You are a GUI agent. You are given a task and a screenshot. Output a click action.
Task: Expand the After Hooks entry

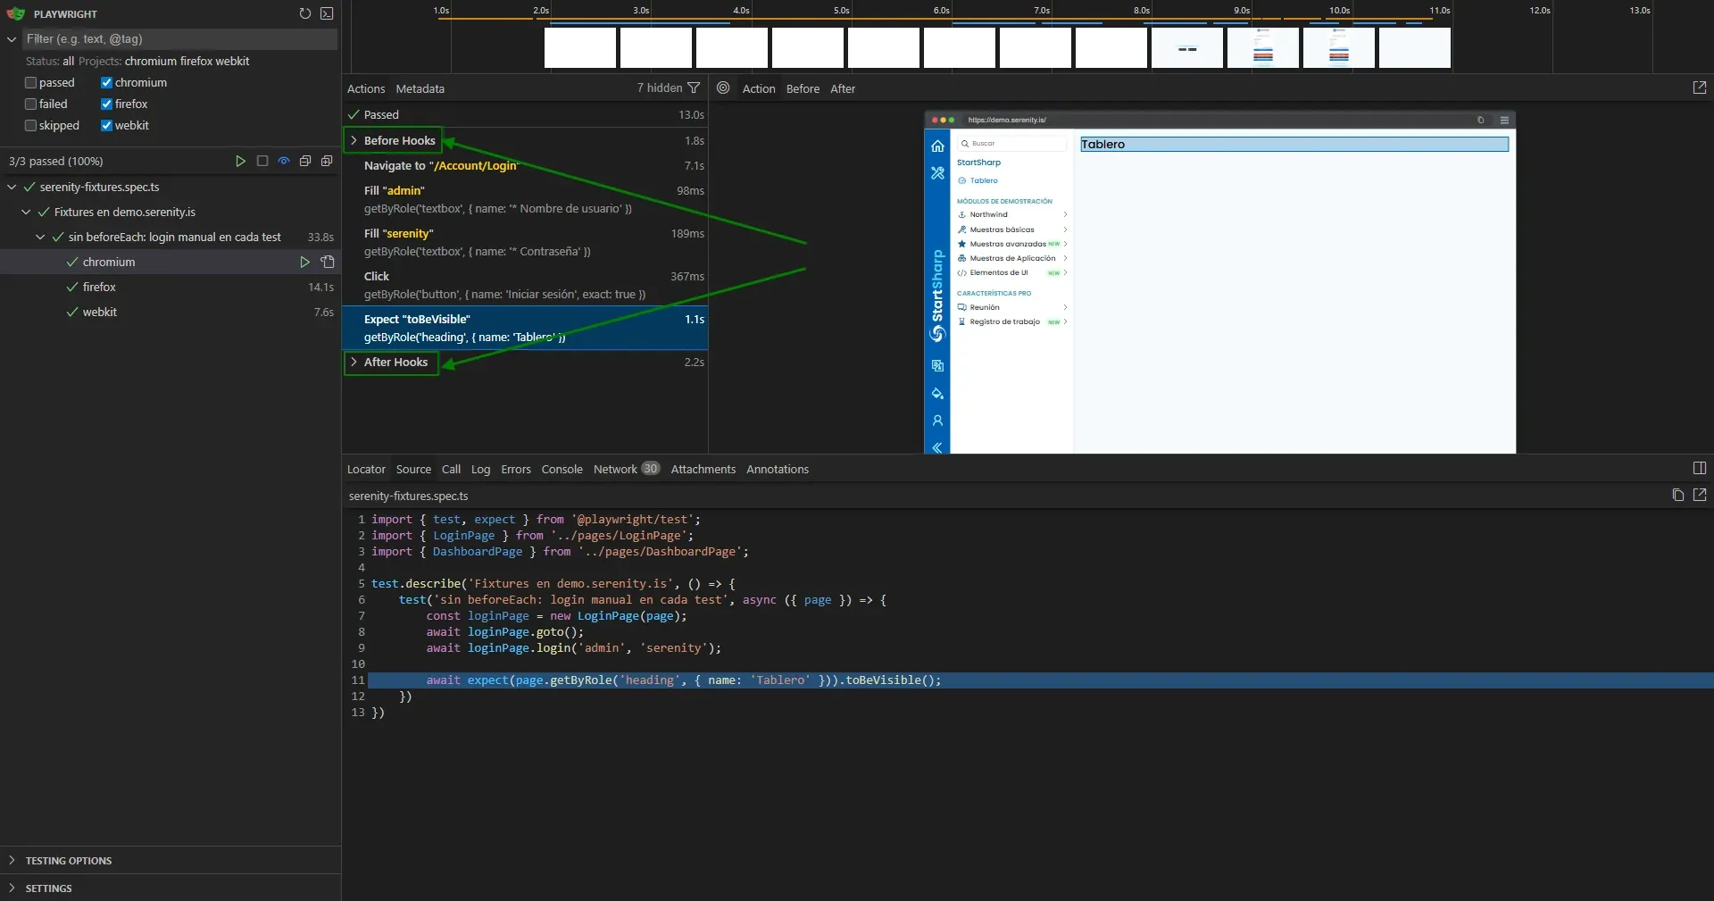tap(354, 363)
